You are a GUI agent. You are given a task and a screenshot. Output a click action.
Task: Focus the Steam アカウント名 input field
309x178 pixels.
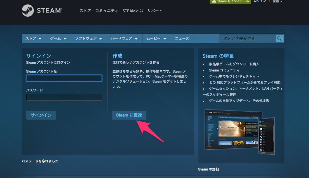64,78
